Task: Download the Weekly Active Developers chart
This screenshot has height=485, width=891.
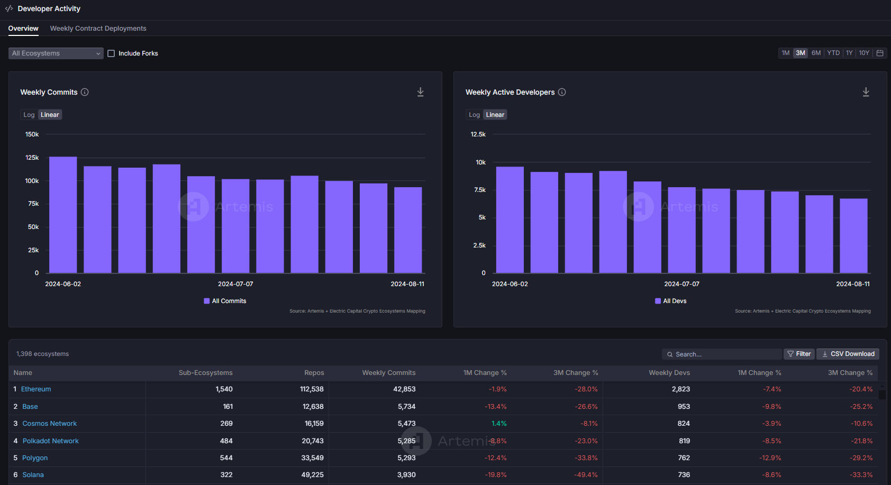Action: (866, 92)
